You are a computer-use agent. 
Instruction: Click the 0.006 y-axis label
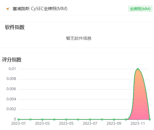coord(11,89)
